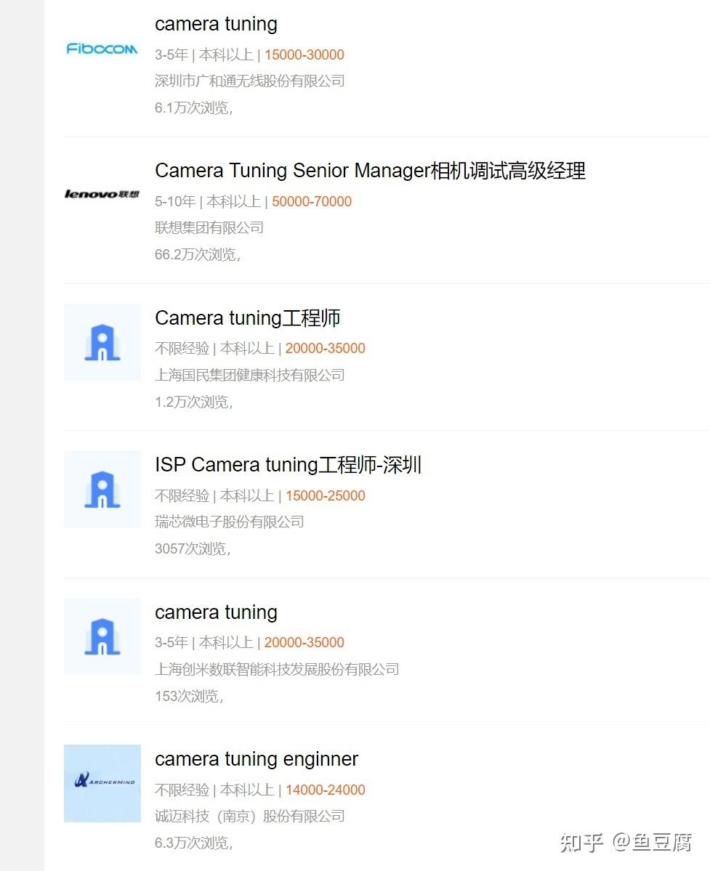Open the camera tuning enginner job posting
Viewport: 710px width, 871px height.
[x=257, y=758]
